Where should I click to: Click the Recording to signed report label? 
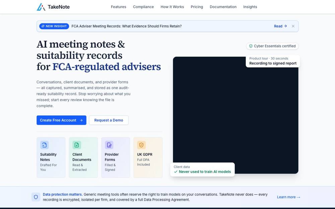(x=273, y=63)
